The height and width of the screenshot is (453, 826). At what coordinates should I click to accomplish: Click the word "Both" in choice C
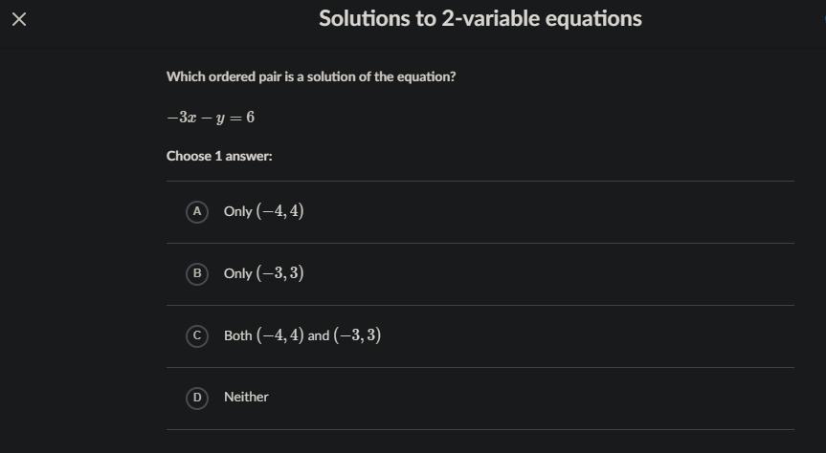point(237,336)
